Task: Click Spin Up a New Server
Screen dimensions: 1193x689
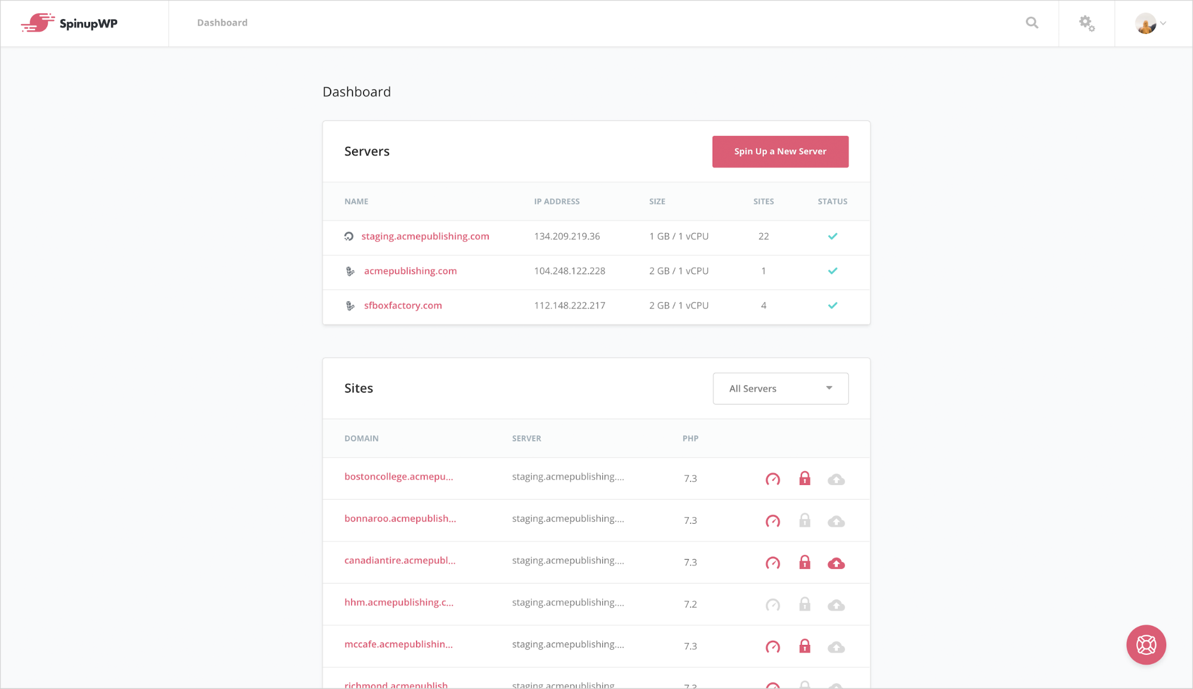Action: coord(780,152)
